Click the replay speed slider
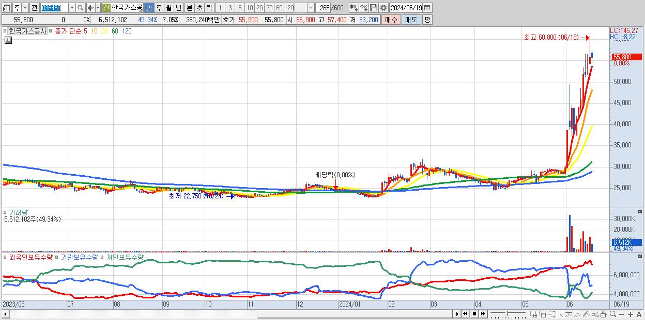Viewport: 645px width, 320px height. (508, 314)
